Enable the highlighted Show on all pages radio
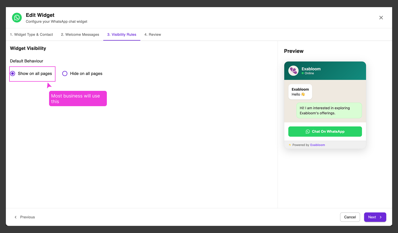The image size is (398, 233). click(x=13, y=73)
